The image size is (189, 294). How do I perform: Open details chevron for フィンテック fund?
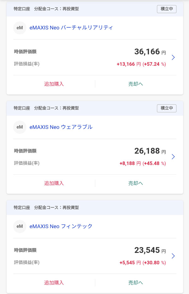[x=173, y=256]
